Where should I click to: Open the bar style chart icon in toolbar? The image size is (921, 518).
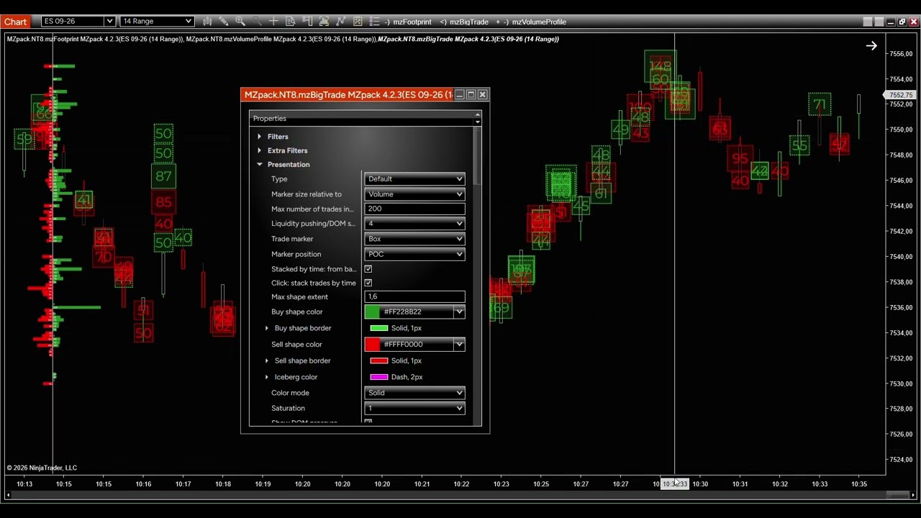(207, 22)
